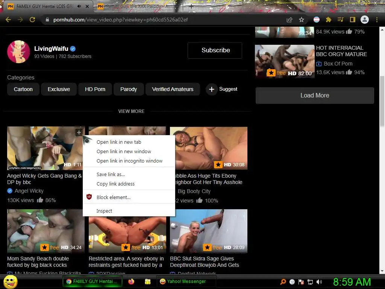The height and width of the screenshot is (289, 385).
Task: Choose Block element from context menu
Action: 129,197
